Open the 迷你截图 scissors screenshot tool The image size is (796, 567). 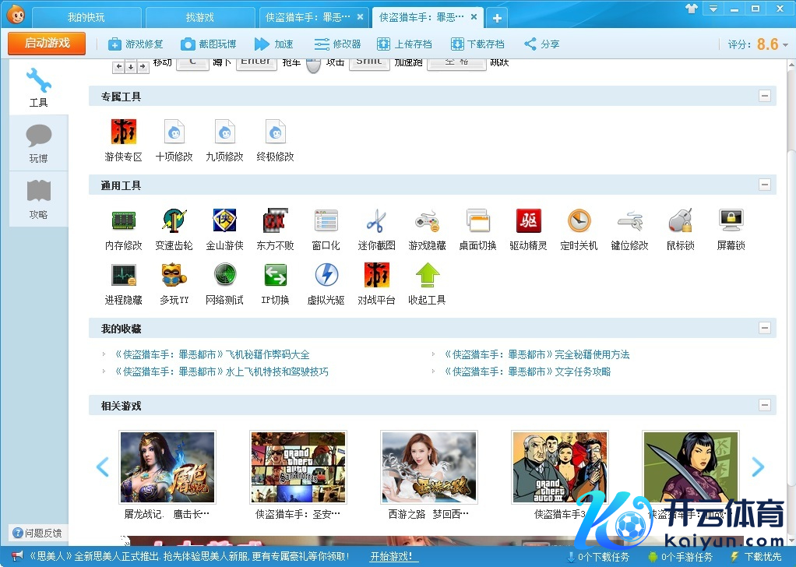pyautogui.click(x=376, y=221)
